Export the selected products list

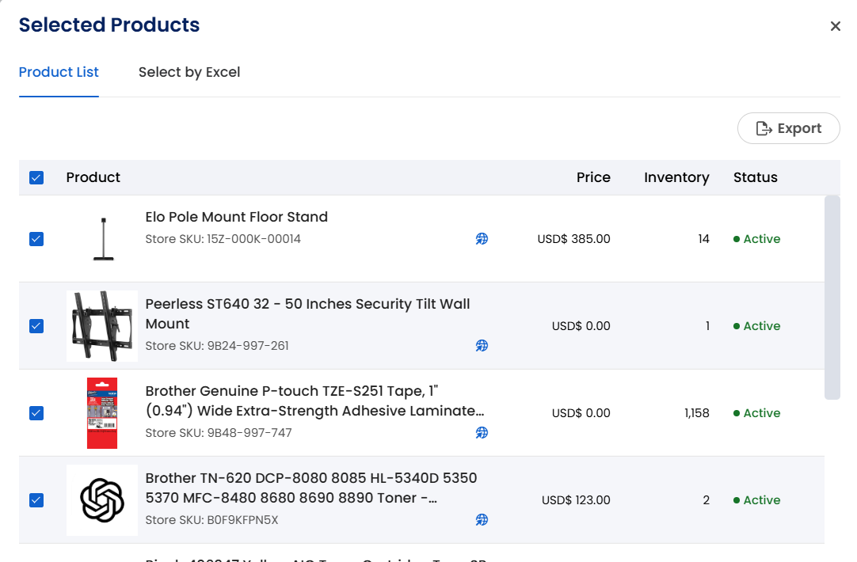tap(788, 128)
